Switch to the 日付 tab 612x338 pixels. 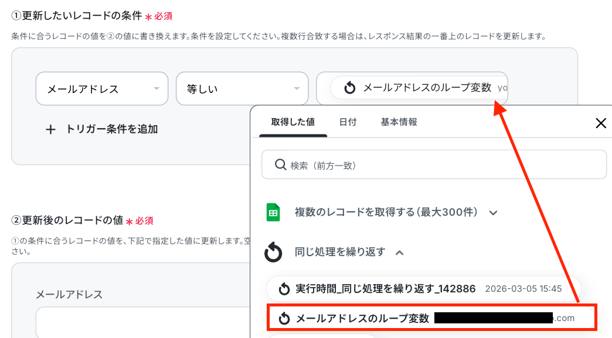tap(348, 122)
